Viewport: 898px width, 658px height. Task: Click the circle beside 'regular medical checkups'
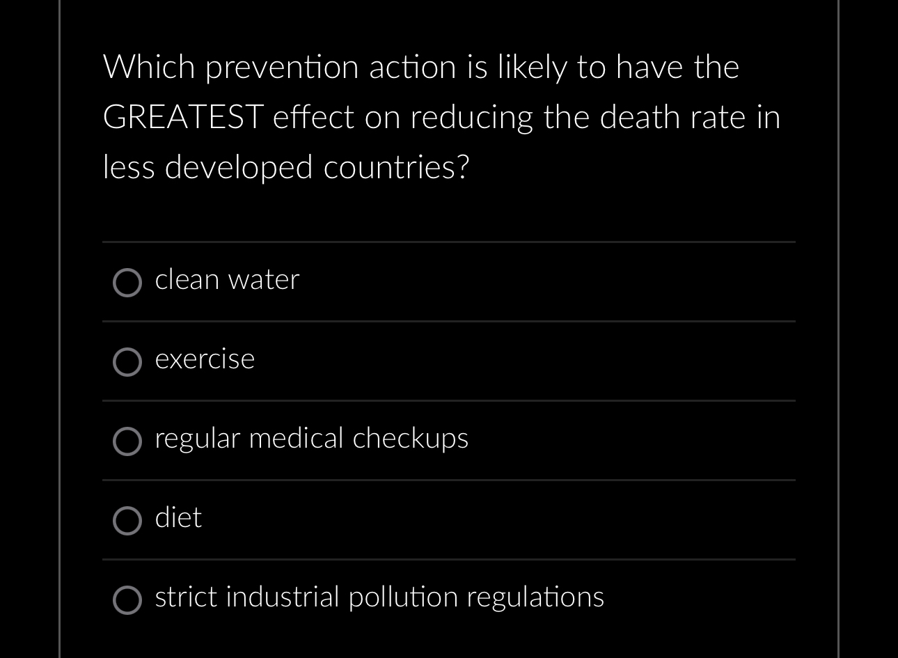[x=127, y=441]
